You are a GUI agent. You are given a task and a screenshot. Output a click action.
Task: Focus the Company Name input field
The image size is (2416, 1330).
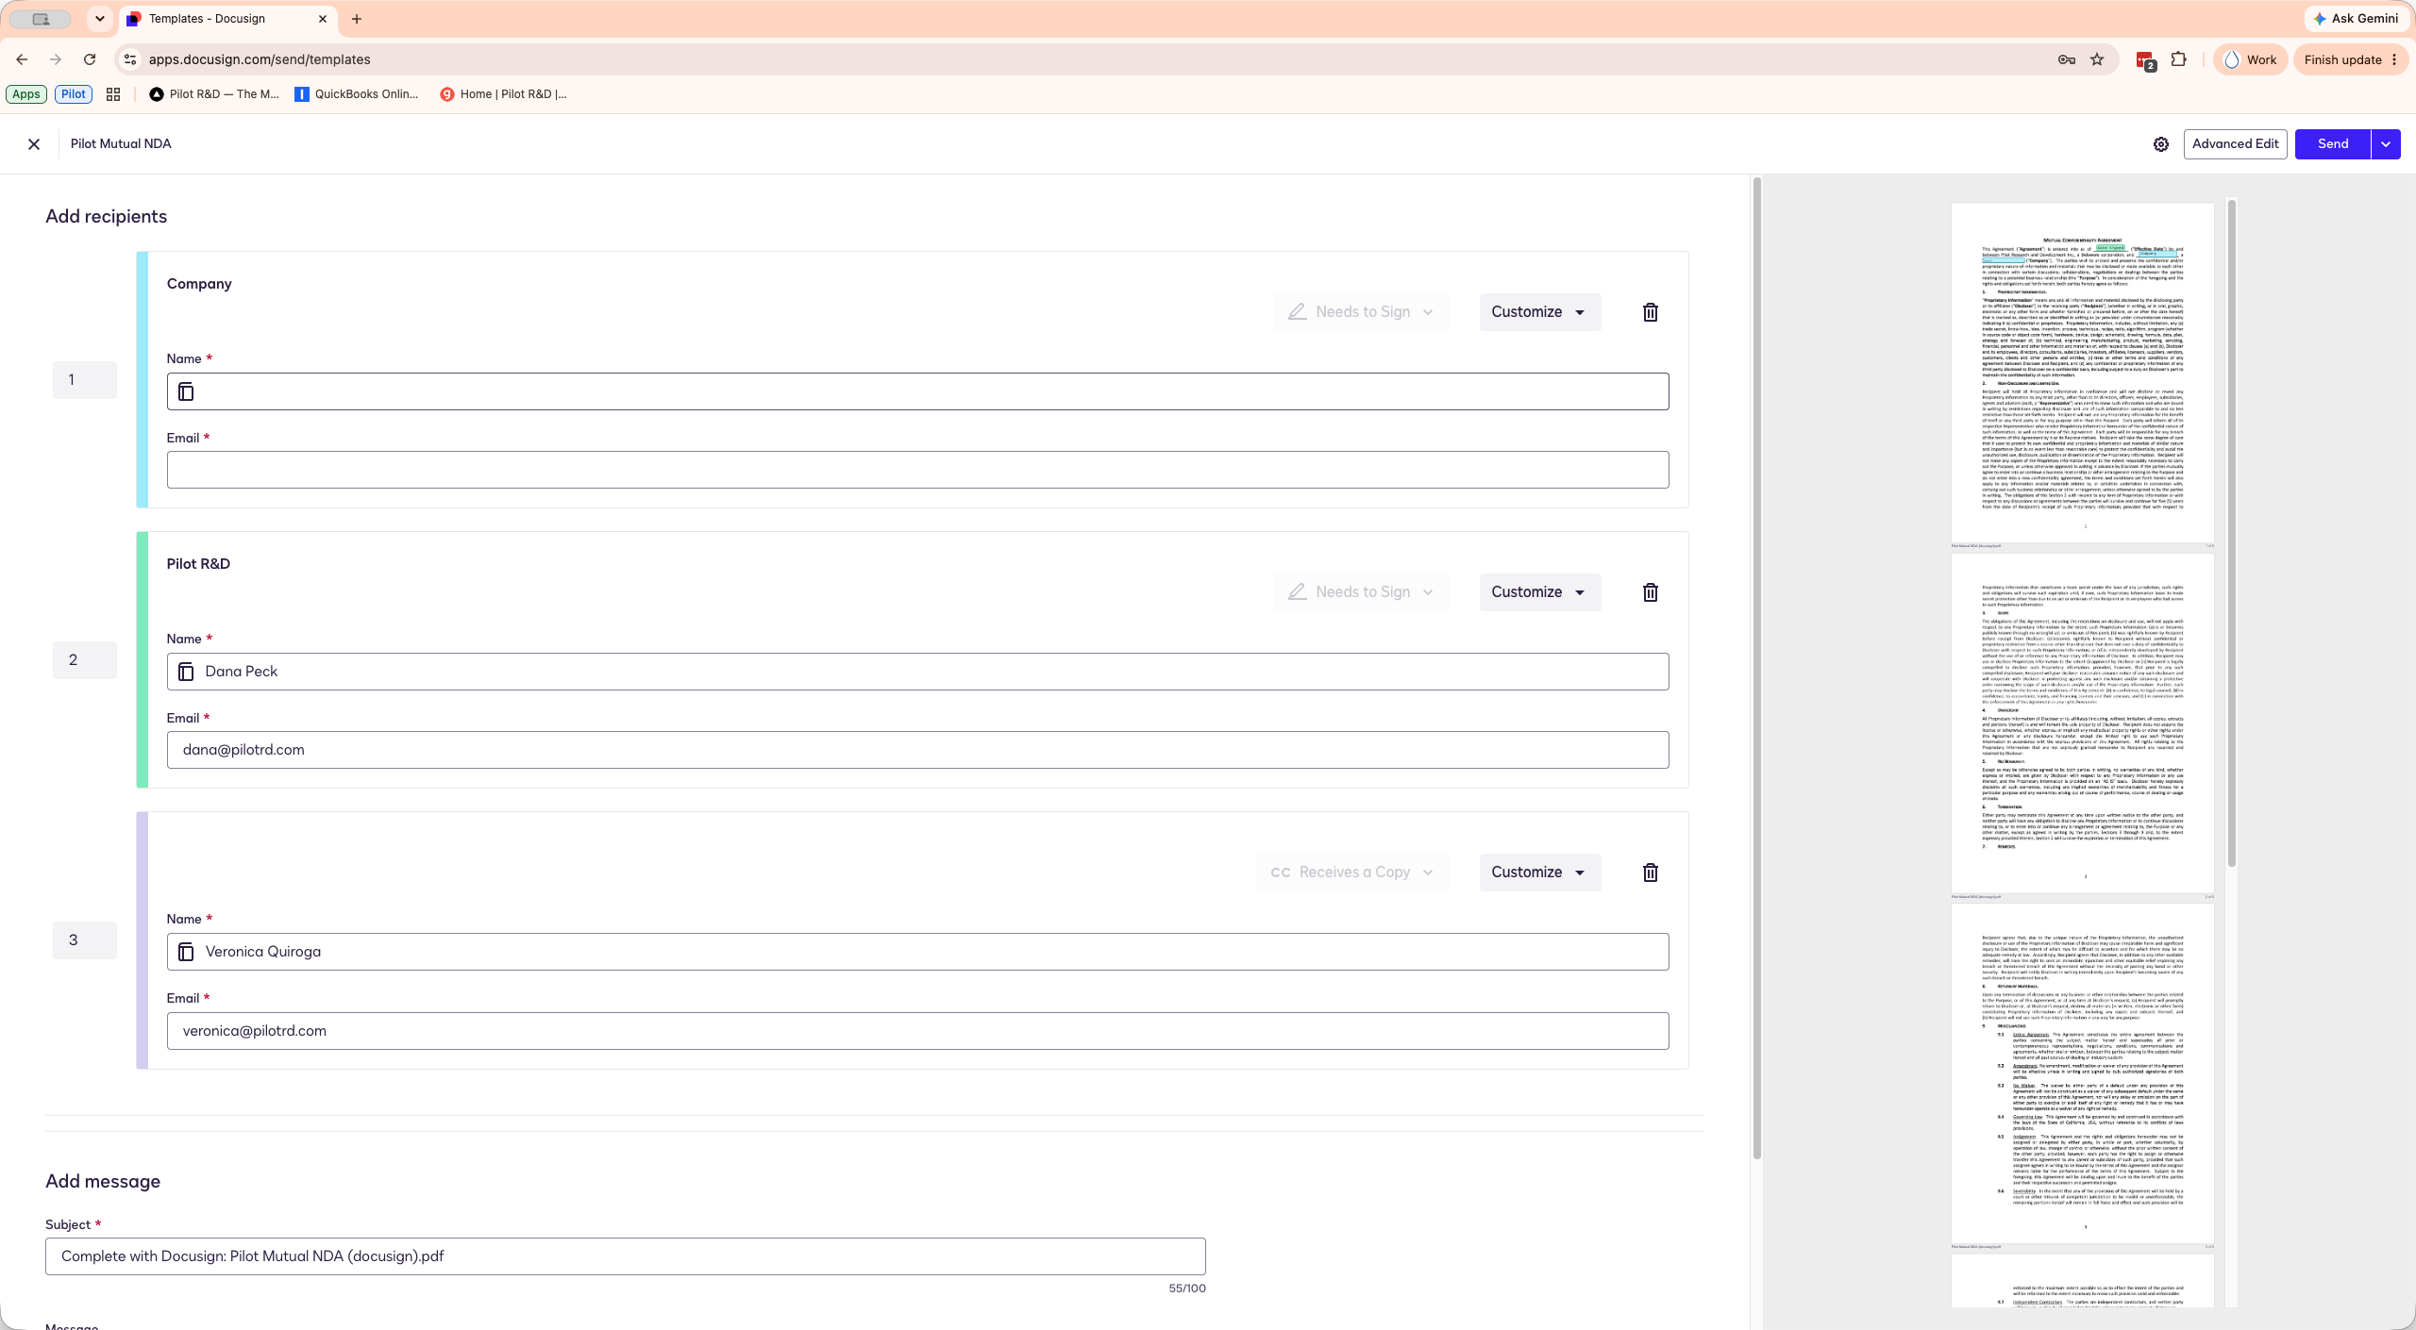tap(917, 391)
